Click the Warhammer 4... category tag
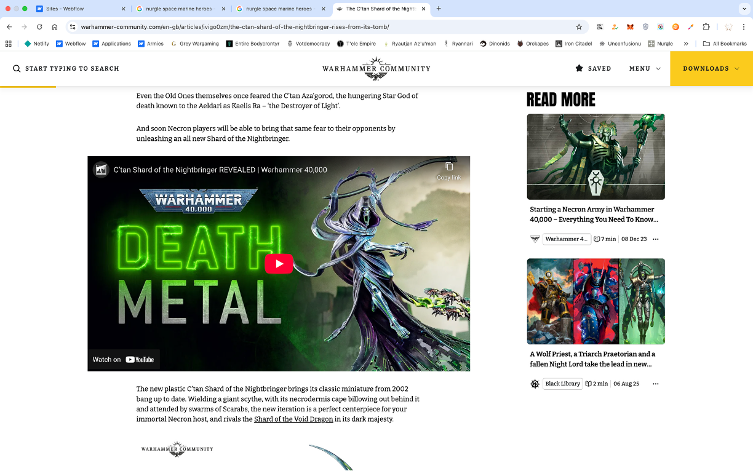The height and width of the screenshot is (471, 753). pyautogui.click(x=566, y=239)
